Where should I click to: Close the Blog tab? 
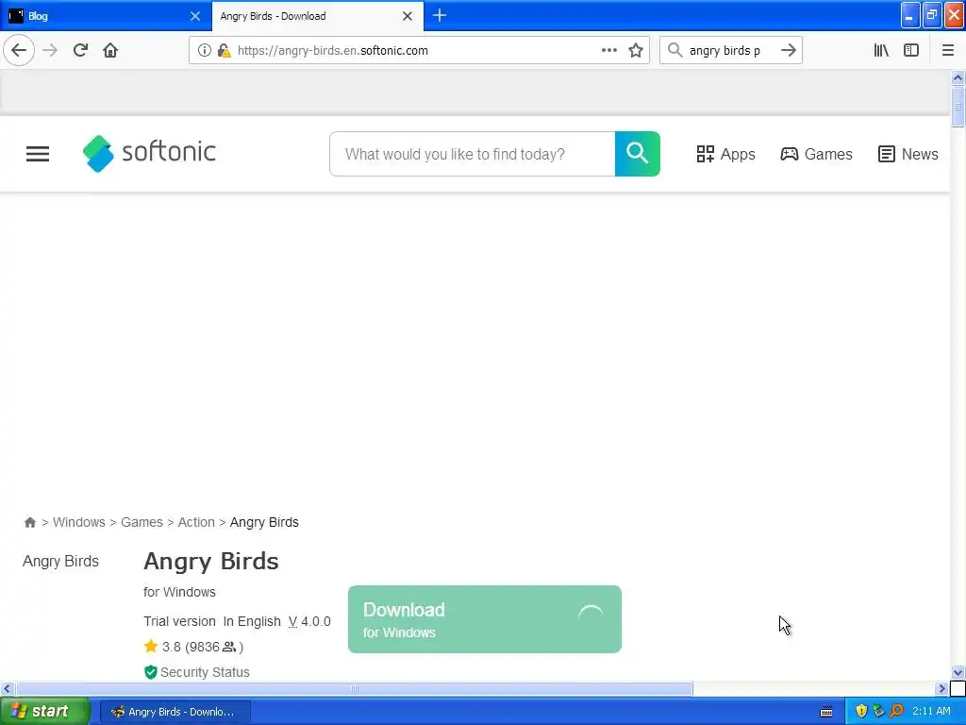click(195, 16)
